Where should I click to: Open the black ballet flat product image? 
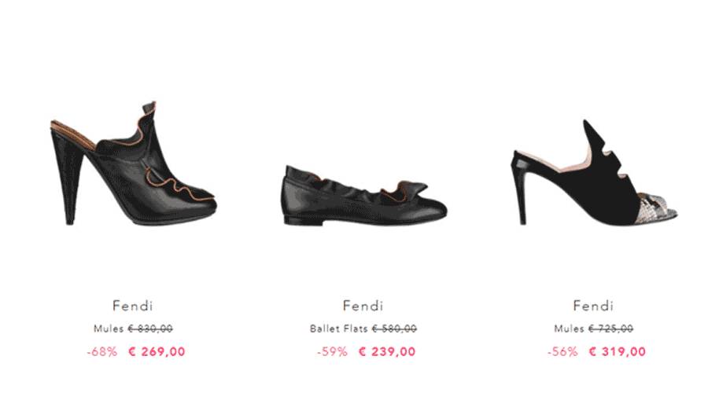click(364, 196)
